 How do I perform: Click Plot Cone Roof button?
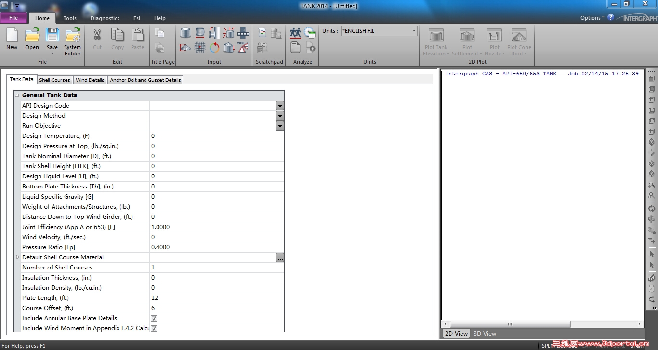coord(519,42)
